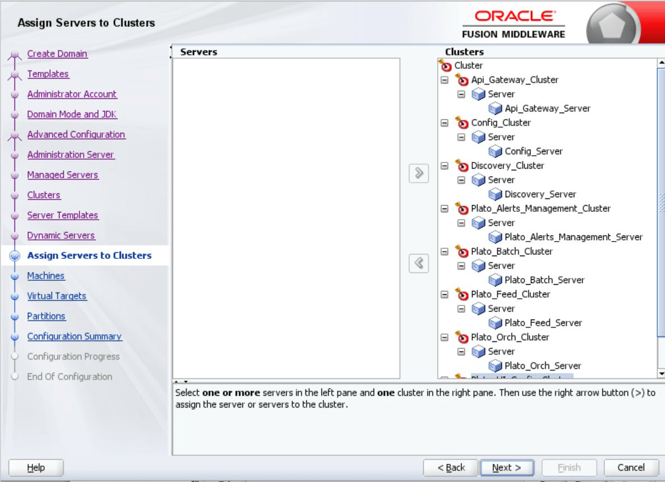665x482 pixels.
Task: Click the Plato_Feed_Cluster cluster icon
Action: (462, 294)
